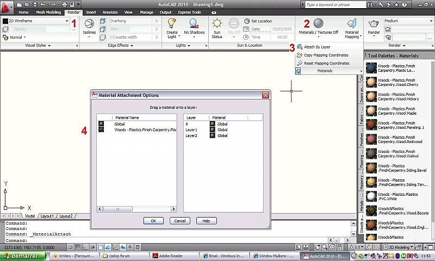Toggle Dynamic Input in the status bar
Viewport: 435px width, 261px height.
[x=123, y=247]
